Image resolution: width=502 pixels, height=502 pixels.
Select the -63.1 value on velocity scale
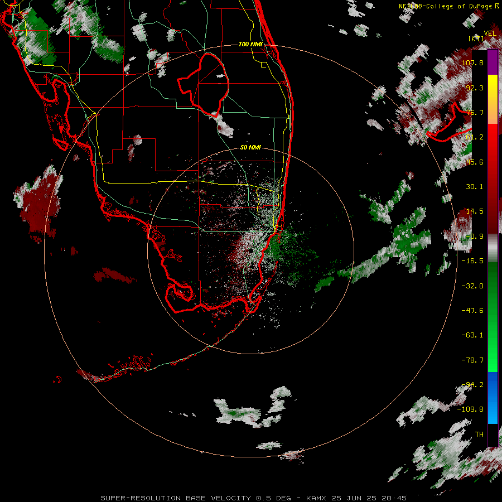pyautogui.click(x=472, y=335)
